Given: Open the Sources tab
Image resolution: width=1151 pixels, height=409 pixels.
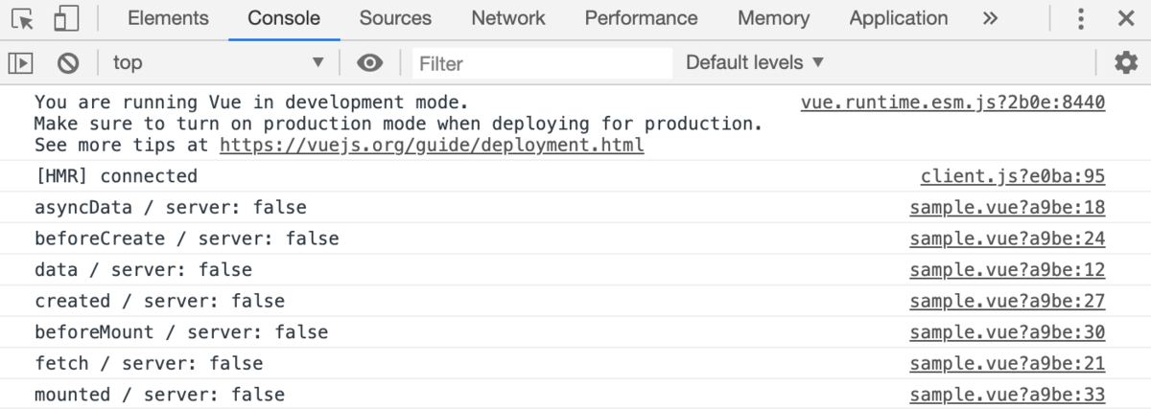Looking at the screenshot, I should click(395, 19).
